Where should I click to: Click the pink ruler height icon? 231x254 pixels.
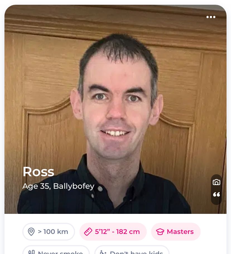(88, 232)
